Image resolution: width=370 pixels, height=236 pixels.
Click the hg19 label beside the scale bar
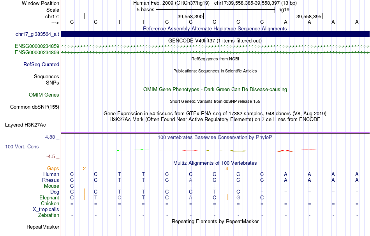(284, 10)
